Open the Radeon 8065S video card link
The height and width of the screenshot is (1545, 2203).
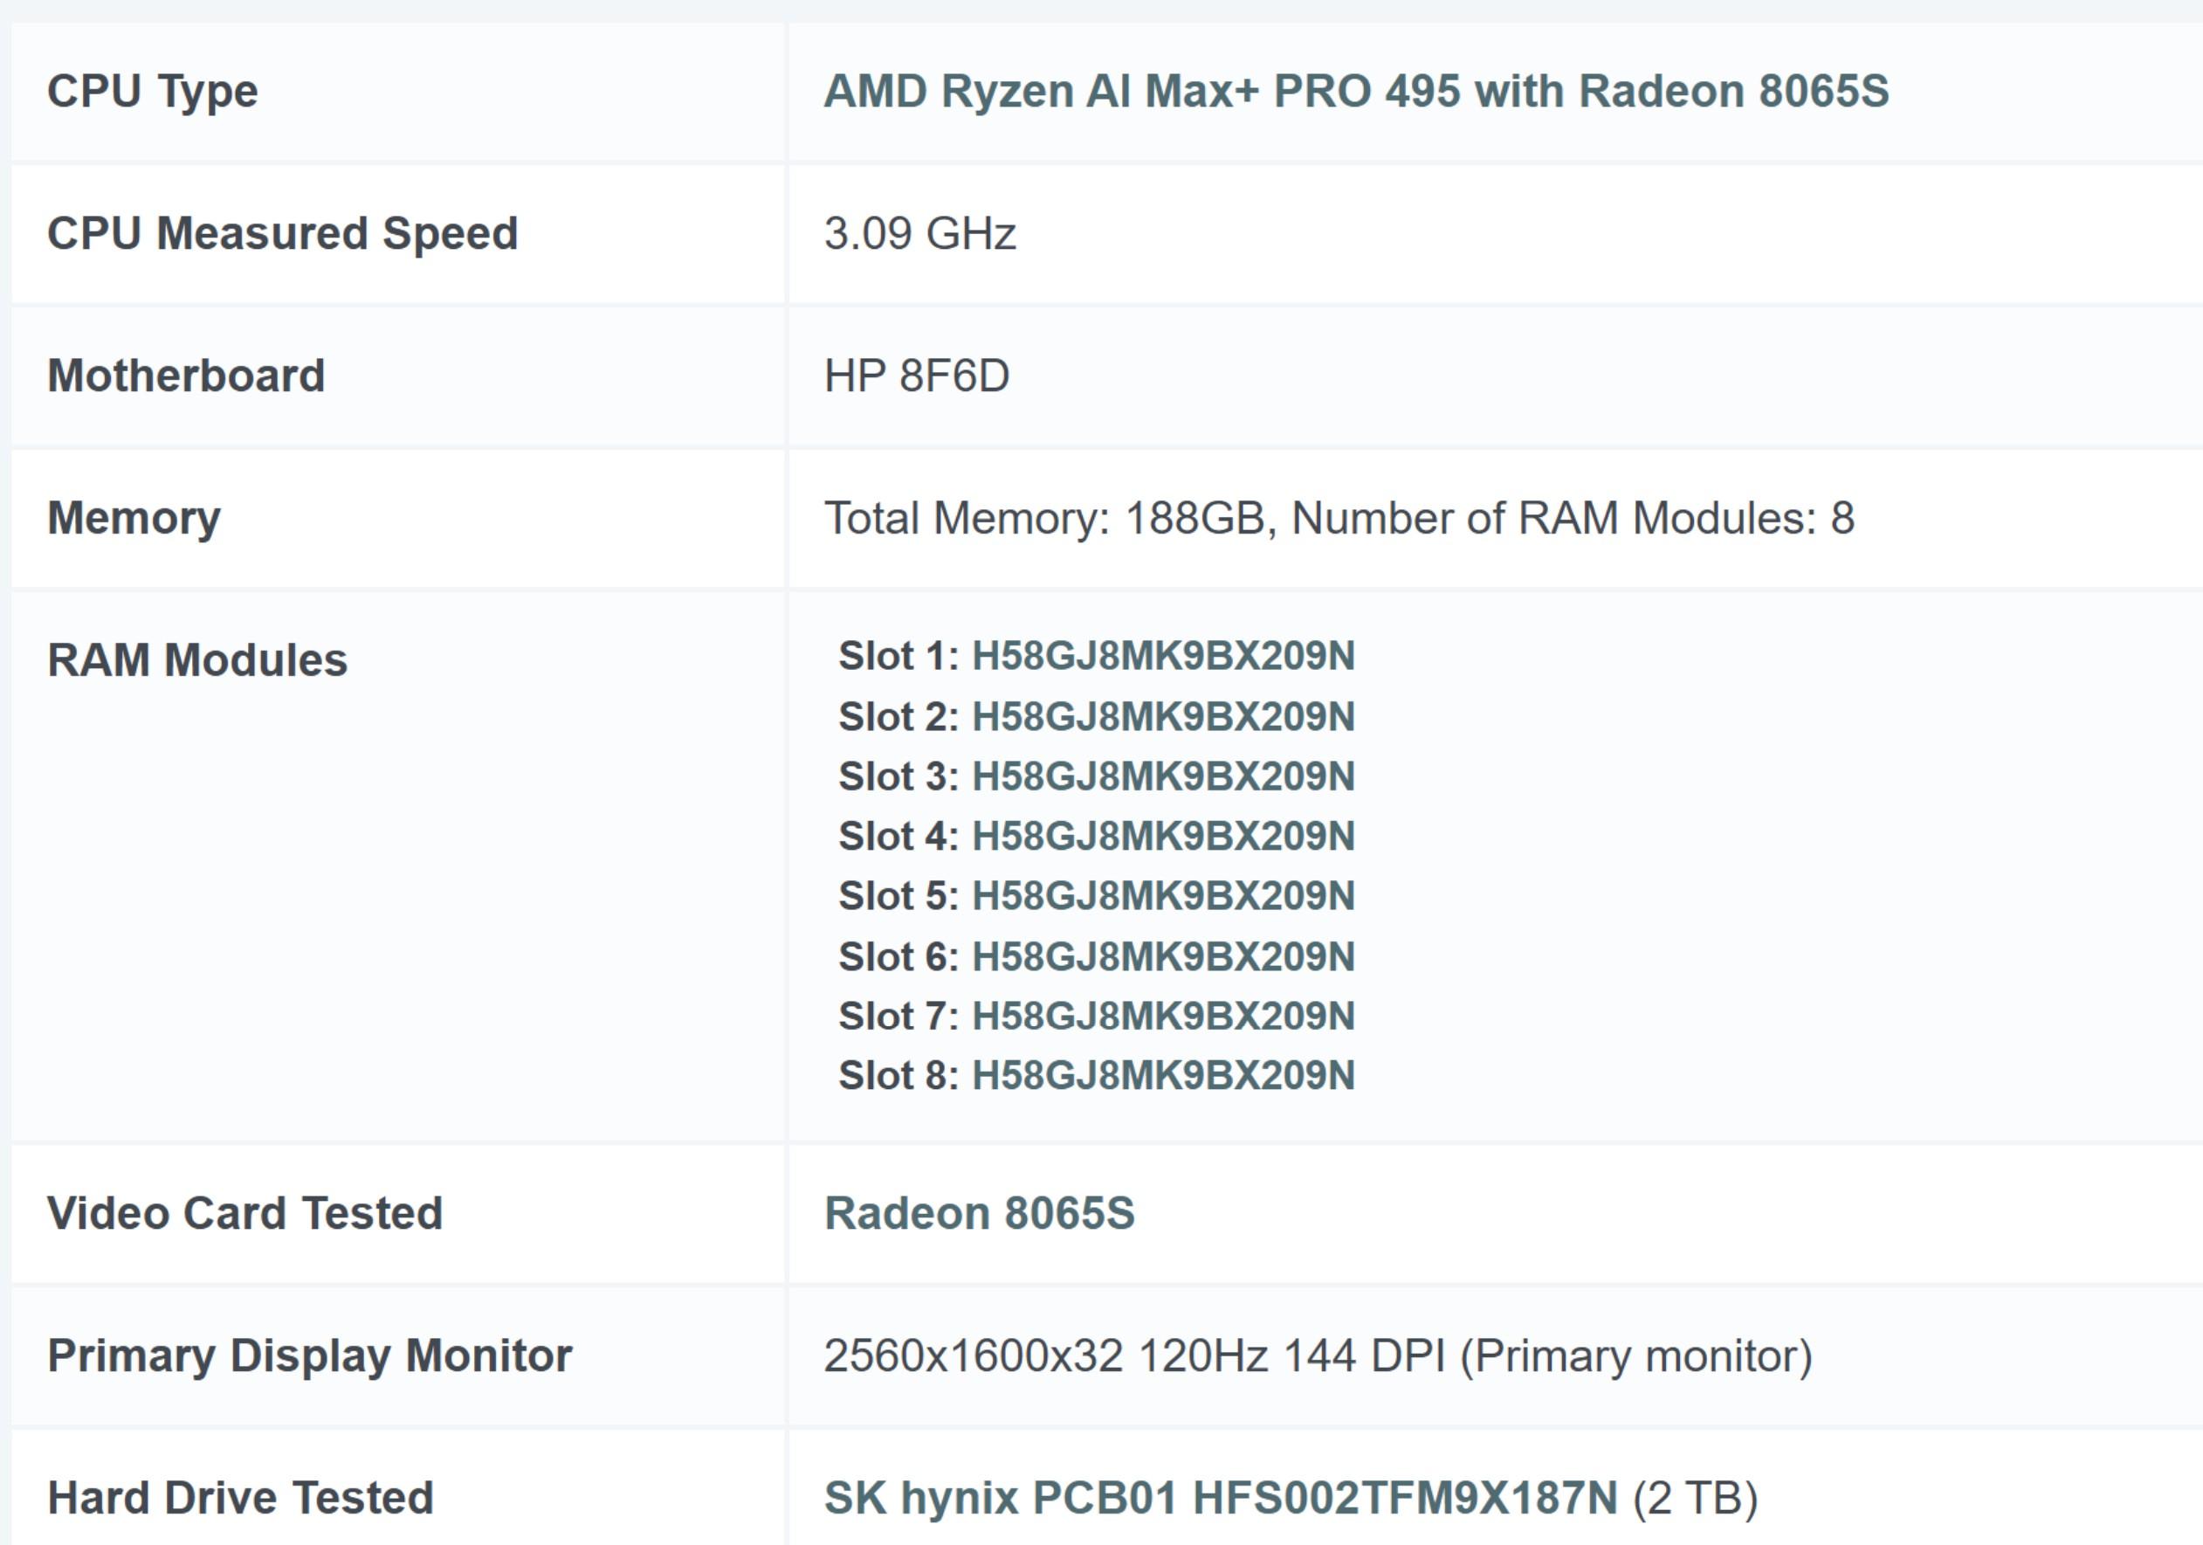click(x=979, y=1213)
